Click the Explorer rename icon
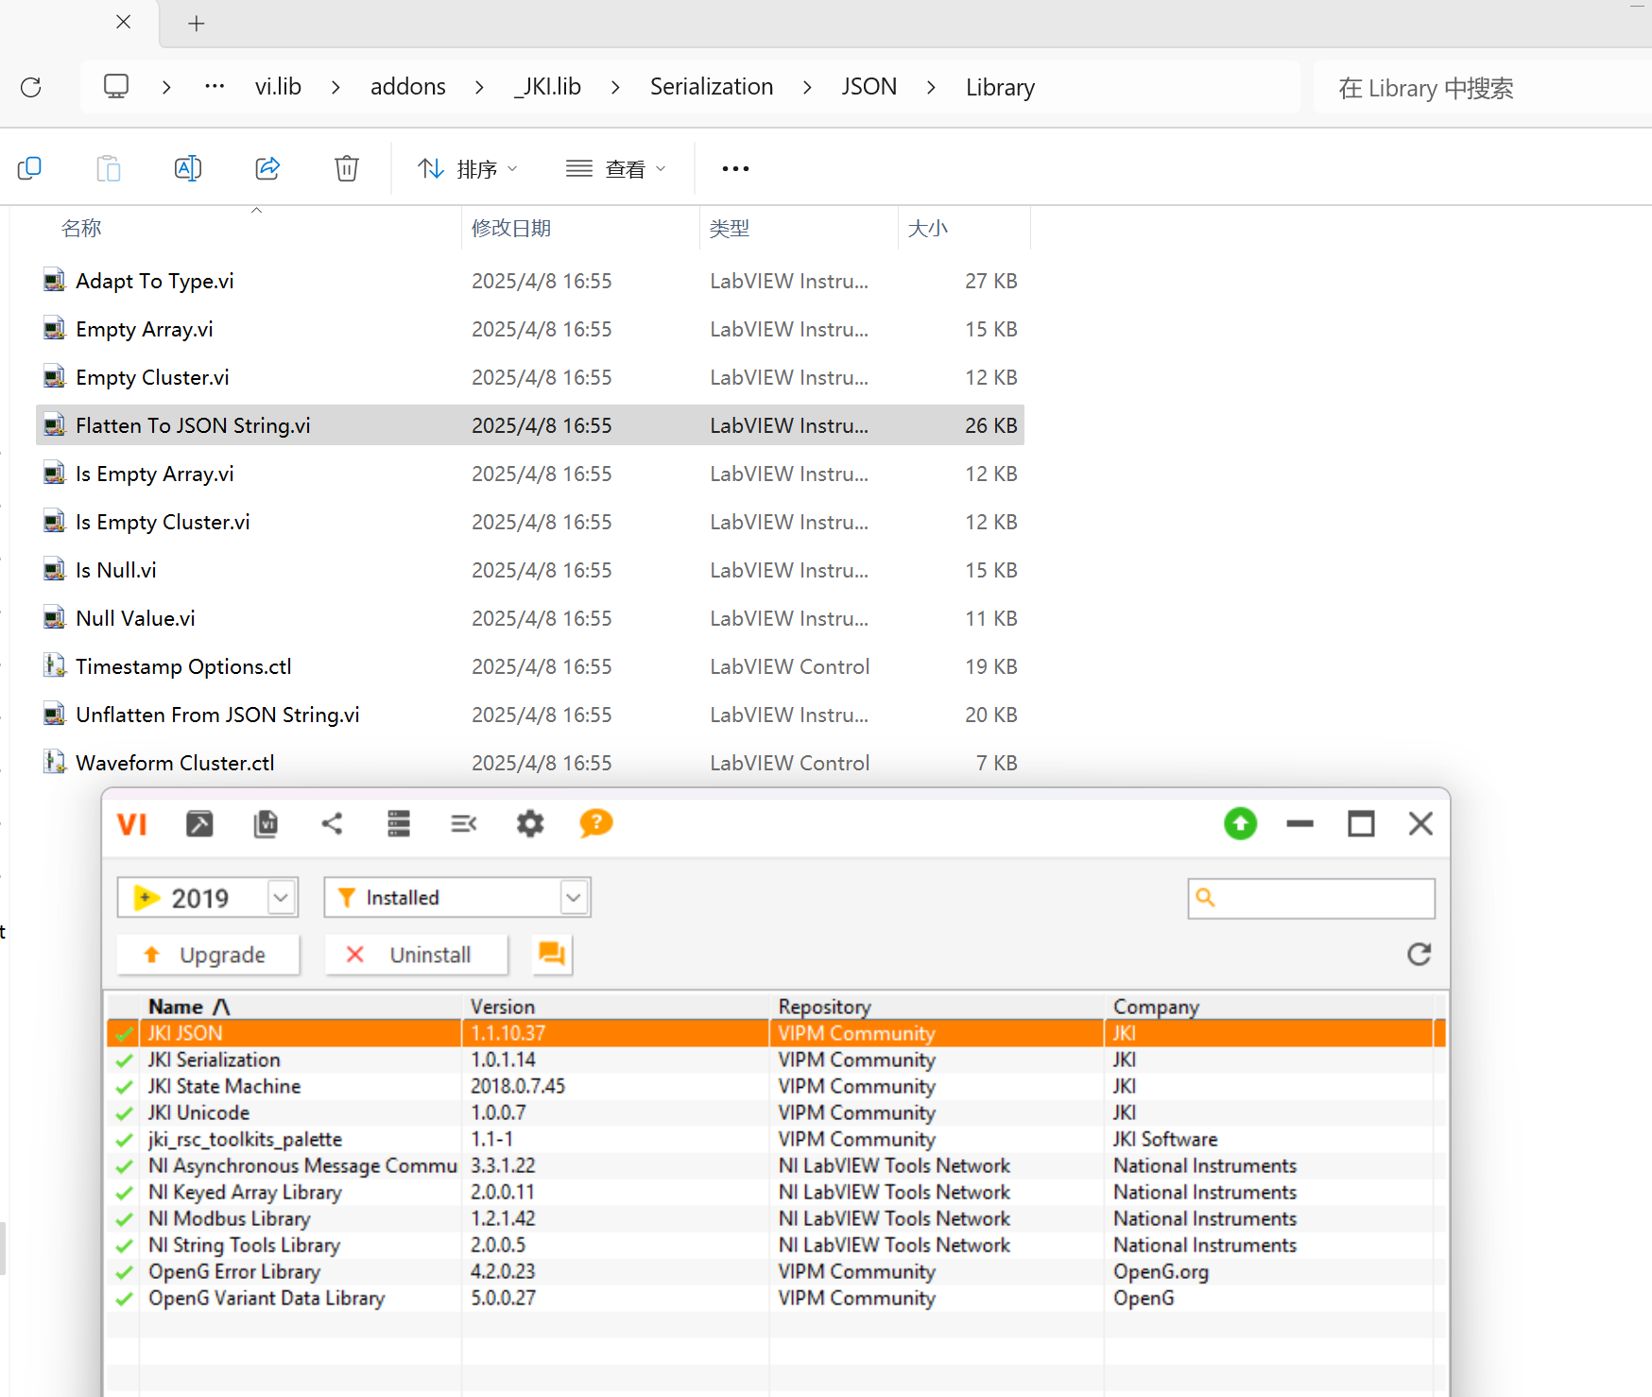Screen dimensions: 1652x1397 [x=188, y=168]
